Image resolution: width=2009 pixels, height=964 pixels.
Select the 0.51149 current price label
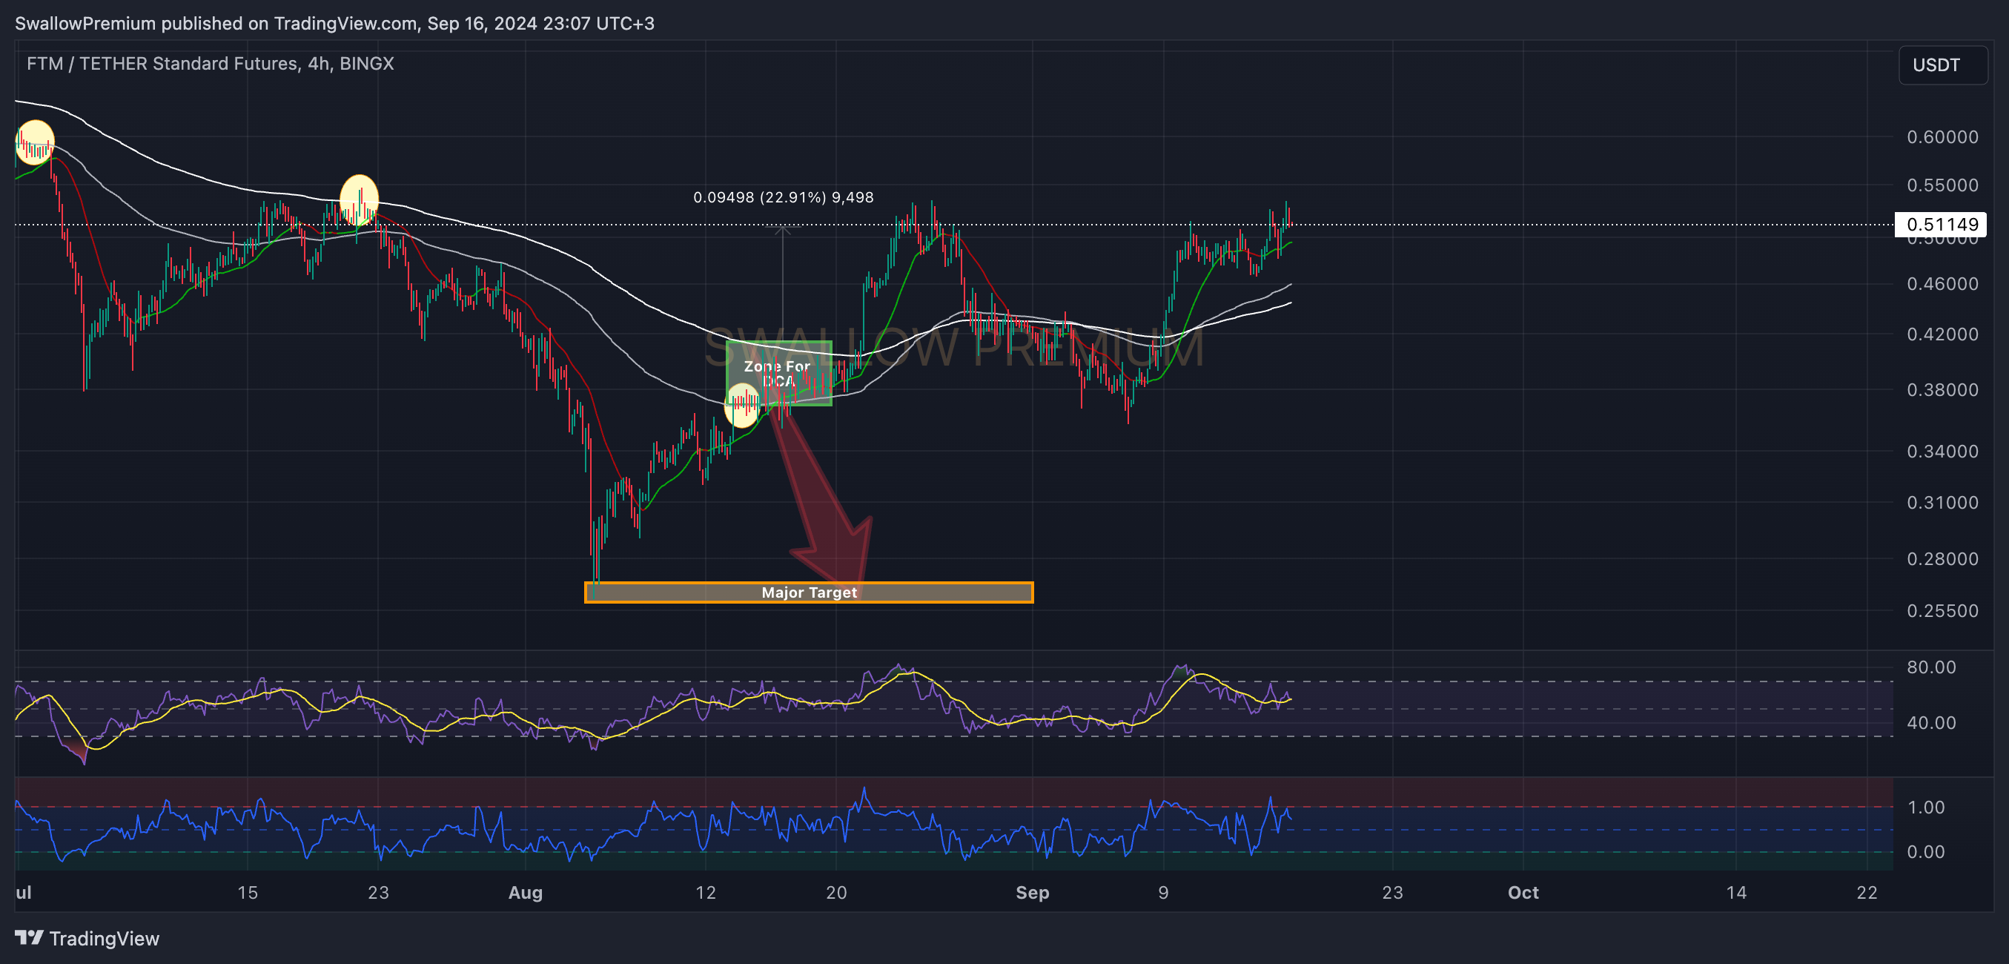1942,225
